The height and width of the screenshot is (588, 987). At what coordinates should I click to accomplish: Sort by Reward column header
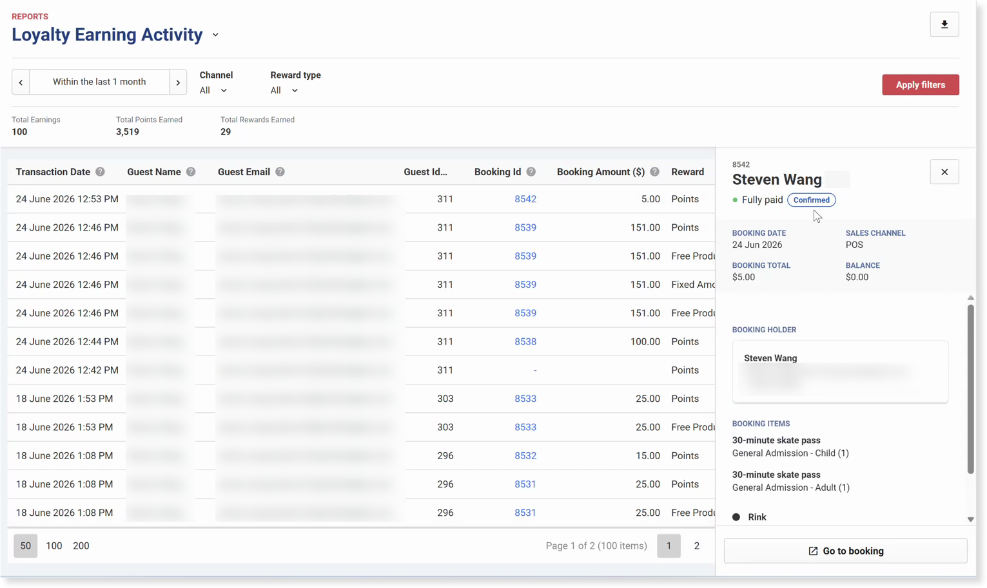[x=687, y=172]
